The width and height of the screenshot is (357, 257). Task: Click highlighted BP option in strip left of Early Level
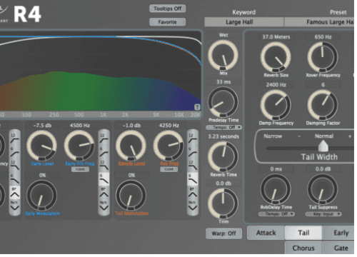point(15,193)
